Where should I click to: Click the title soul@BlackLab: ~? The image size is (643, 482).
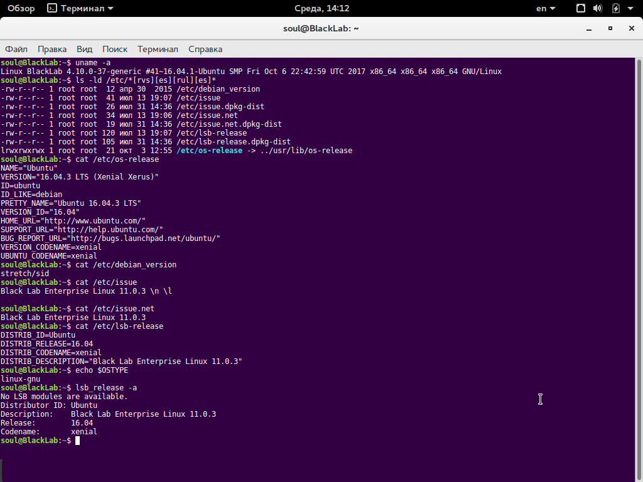[x=321, y=28]
